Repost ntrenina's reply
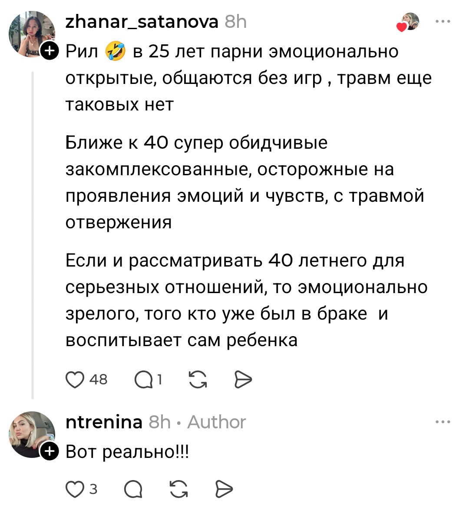The height and width of the screenshot is (514, 469). coord(179,490)
